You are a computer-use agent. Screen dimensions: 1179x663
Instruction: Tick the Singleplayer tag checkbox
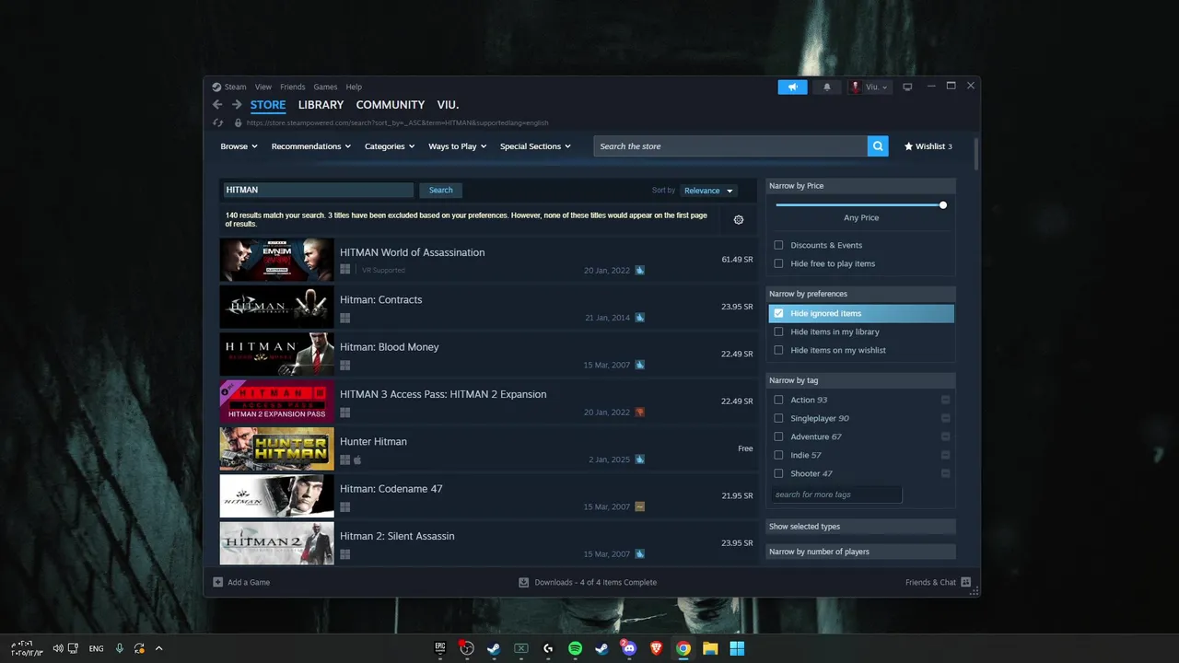point(778,418)
